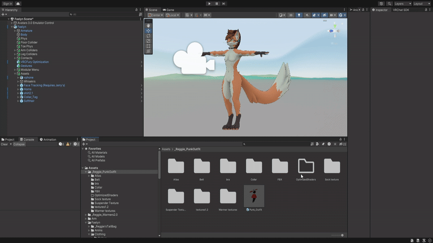Toggle scene lighting lightbulb button
The width and height of the screenshot is (433, 243).
(x=299, y=15)
